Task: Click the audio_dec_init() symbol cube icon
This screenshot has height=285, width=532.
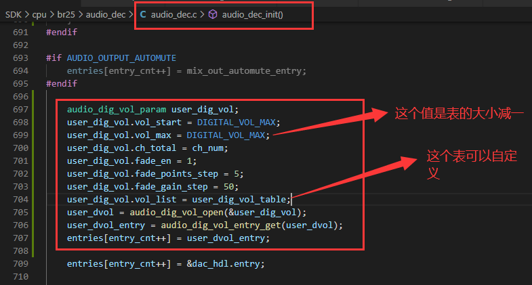Action: 213,15
